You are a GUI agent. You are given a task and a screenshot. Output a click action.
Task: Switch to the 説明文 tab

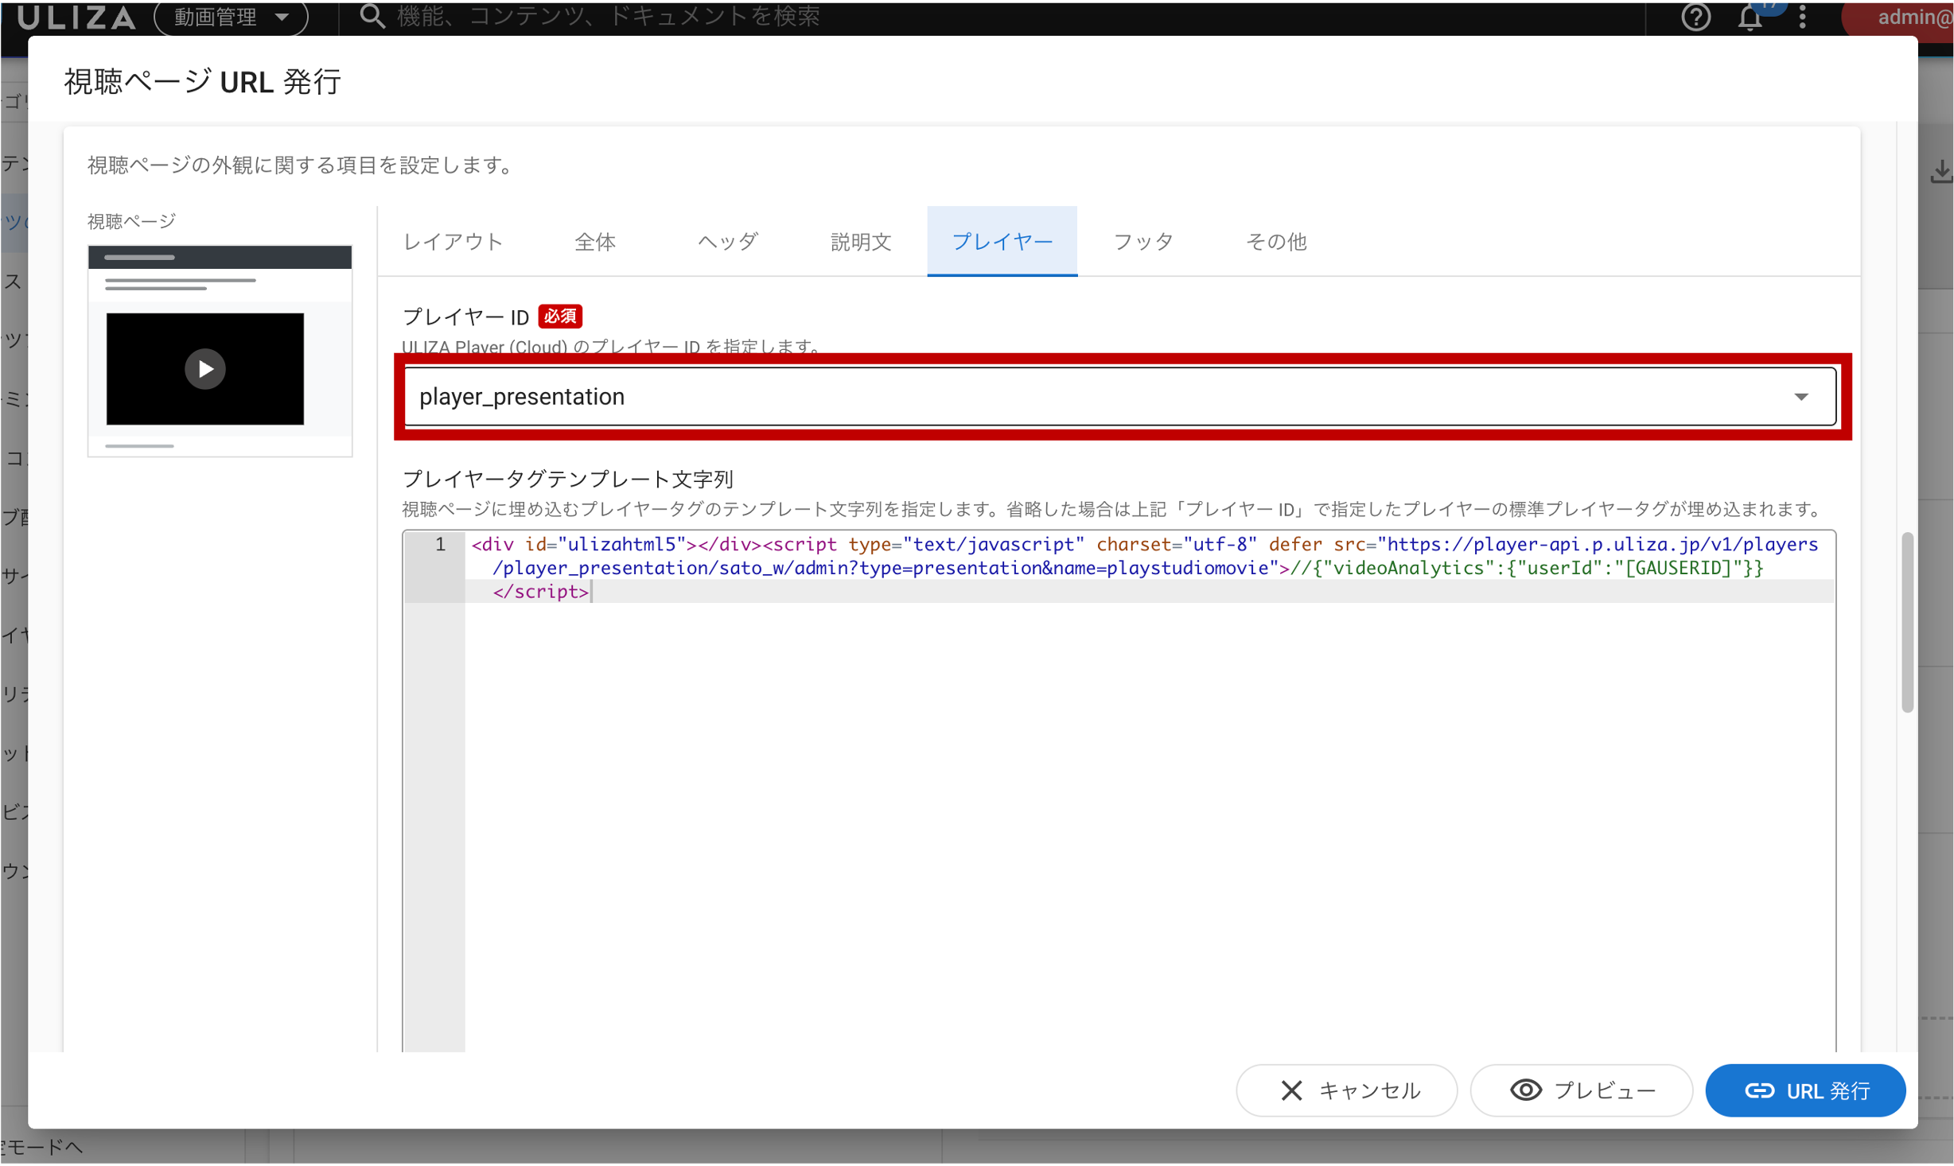click(861, 241)
